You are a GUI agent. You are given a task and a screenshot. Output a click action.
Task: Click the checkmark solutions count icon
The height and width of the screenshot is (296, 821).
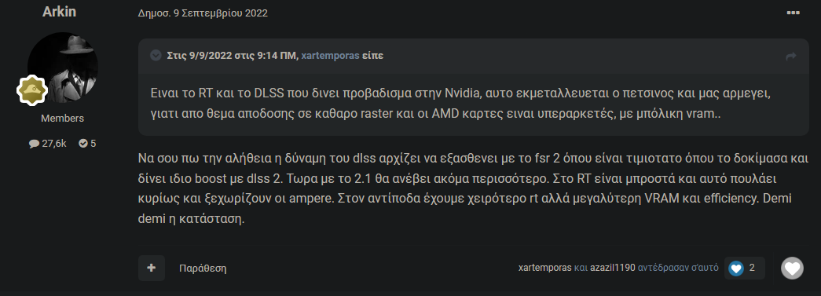coord(82,144)
